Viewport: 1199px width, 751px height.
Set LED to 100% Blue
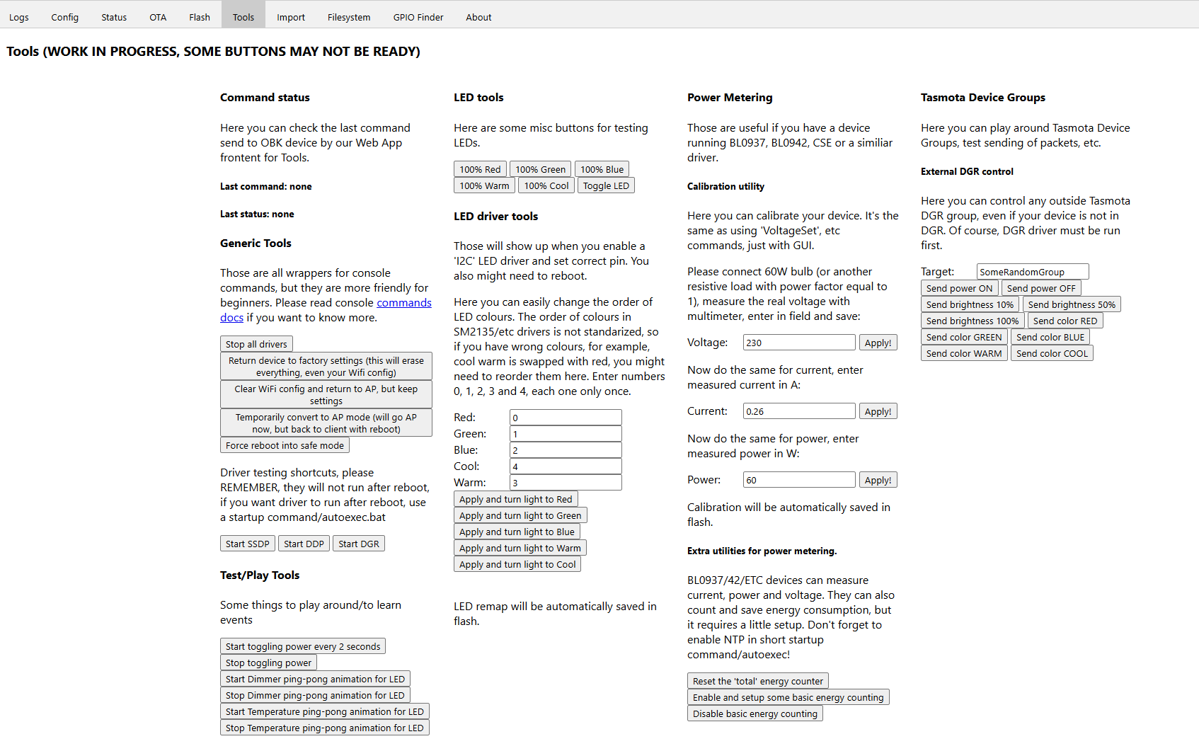[x=602, y=169]
